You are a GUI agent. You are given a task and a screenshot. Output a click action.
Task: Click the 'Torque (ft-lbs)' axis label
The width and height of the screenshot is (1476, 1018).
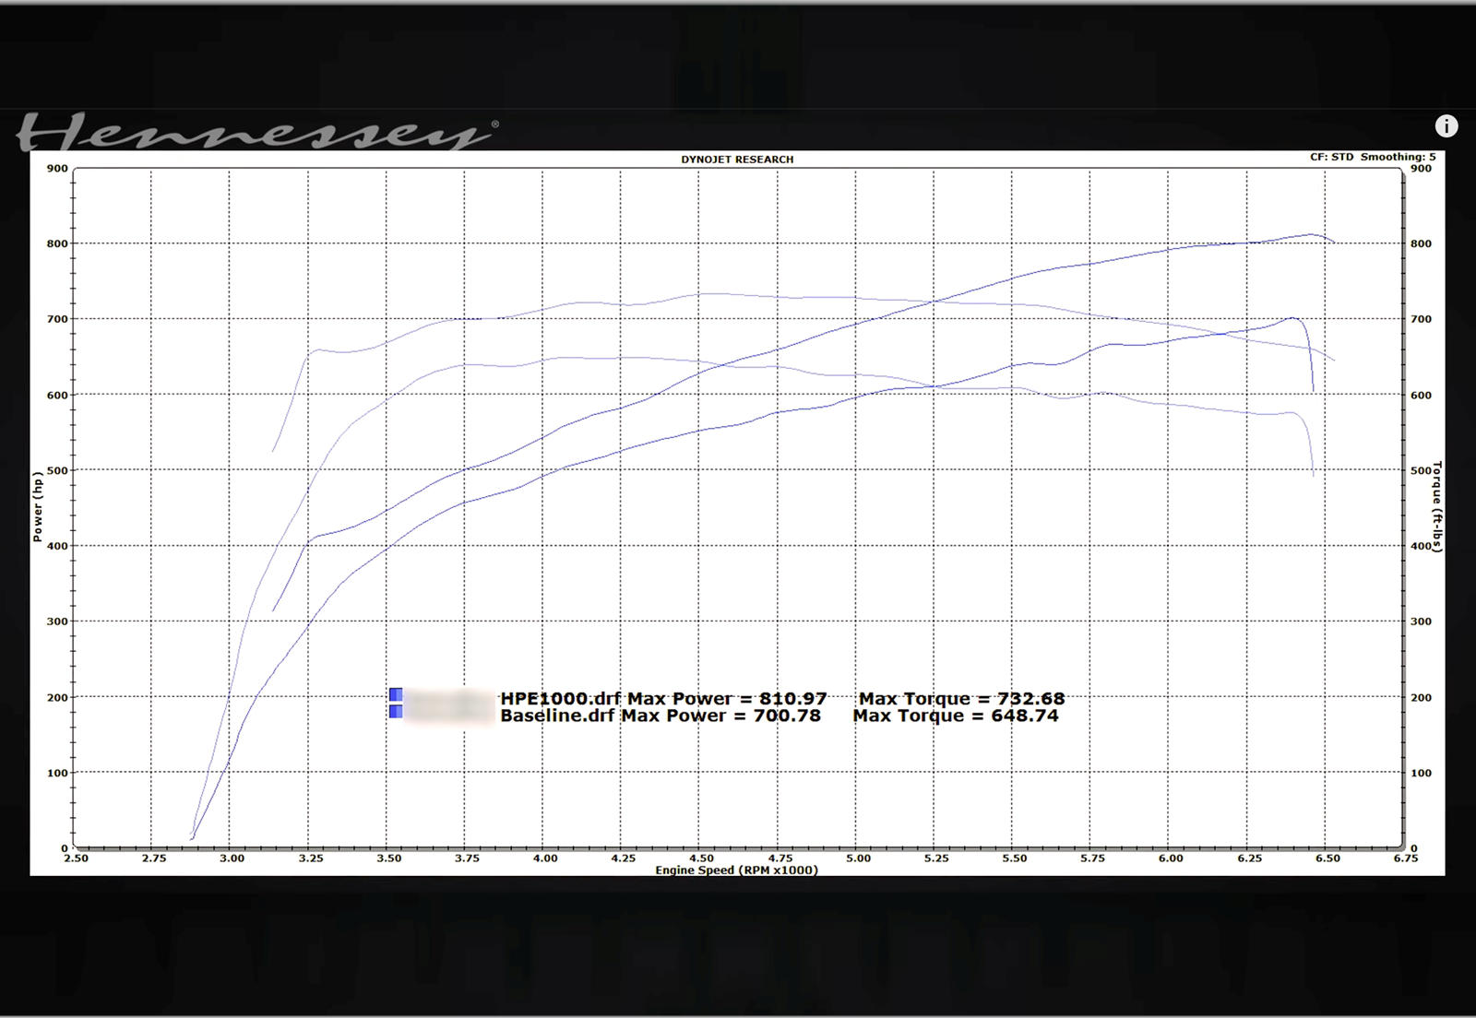coord(1436,507)
